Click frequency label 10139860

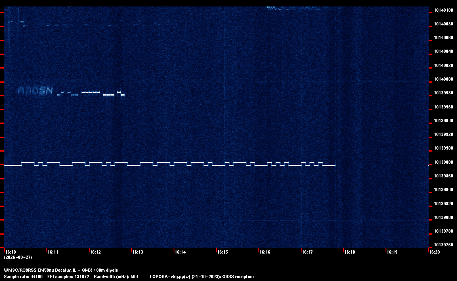click(444, 176)
